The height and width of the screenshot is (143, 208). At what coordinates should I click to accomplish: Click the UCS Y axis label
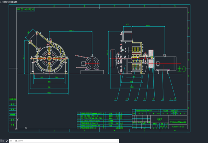click(x=18, y=119)
